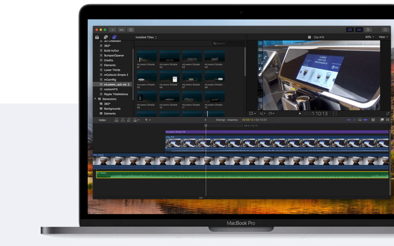Click the Delongi - ekspresy project name
The height and width of the screenshot is (246, 394).
[x=227, y=120]
